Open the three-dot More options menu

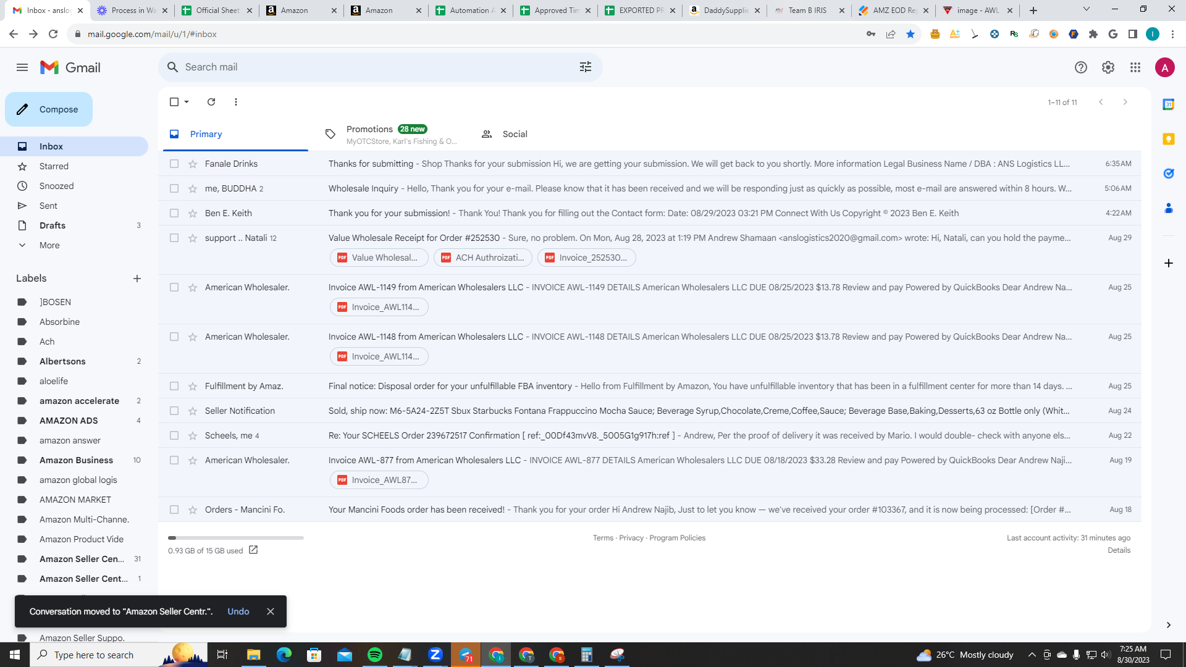[x=236, y=102]
